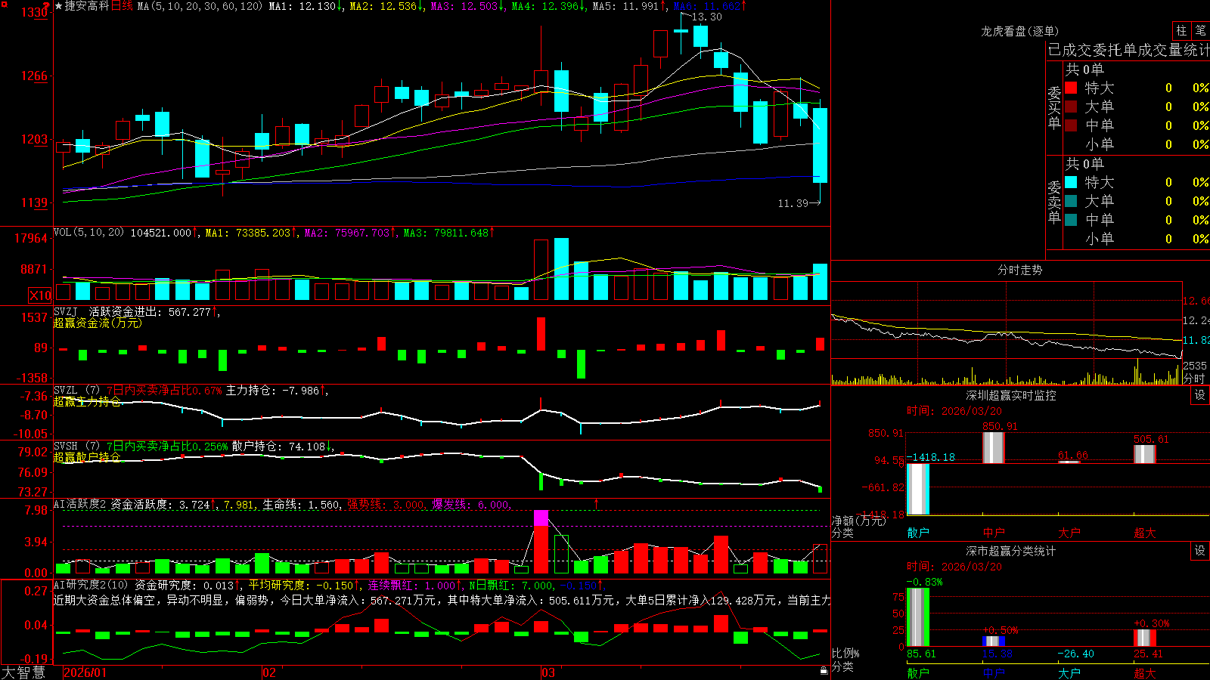Viewport: 1210px width, 680px height.
Task: Click the 日线 period label
Action: 122,6
